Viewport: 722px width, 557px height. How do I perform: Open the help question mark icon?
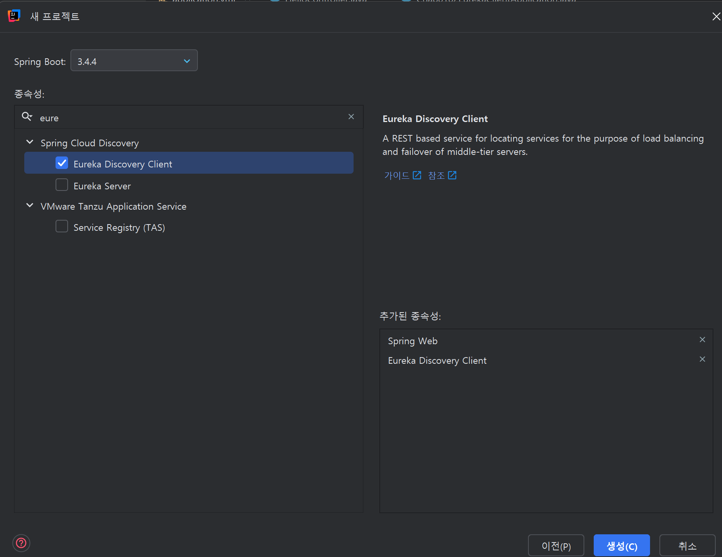pos(21,543)
